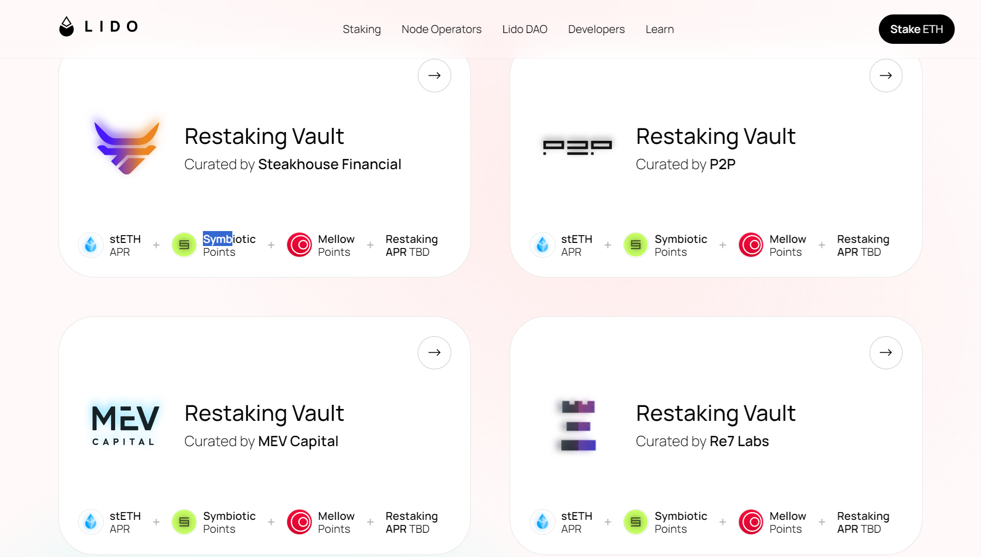Open Steakhouse Financial vault via arrow button
The image size is (981, 557).
(434, 76)
